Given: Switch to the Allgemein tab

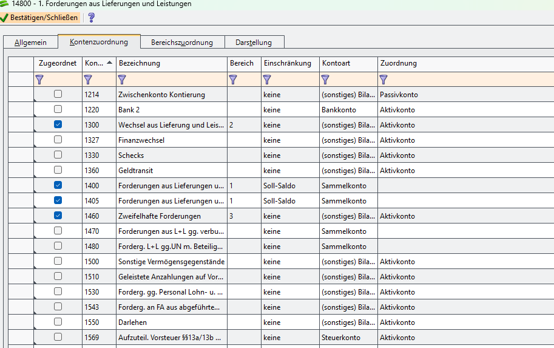Looking at the screenshot, I should click(30, 43).
